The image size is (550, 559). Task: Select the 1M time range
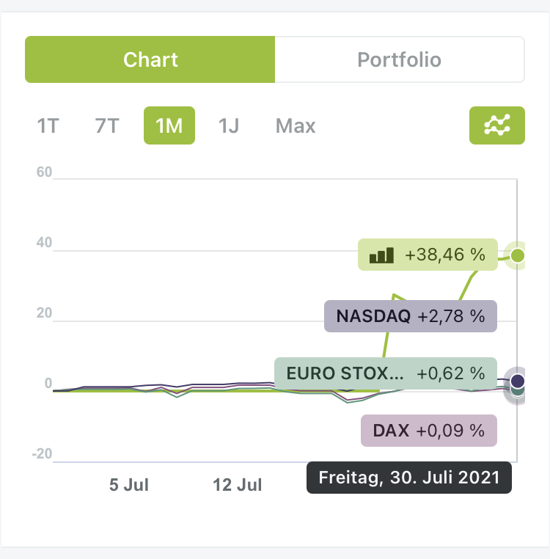coord(169,125)
